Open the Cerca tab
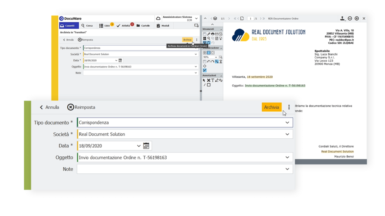Viewport: 385px width, 216px height. (87, 25)
